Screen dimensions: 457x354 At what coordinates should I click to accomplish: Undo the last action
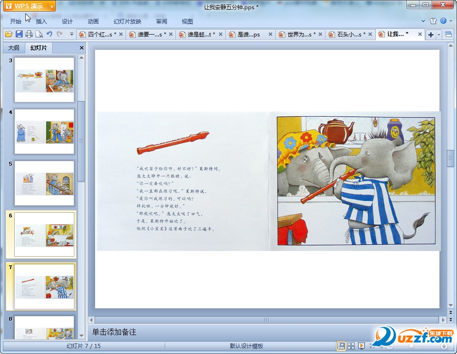(49, 34)
